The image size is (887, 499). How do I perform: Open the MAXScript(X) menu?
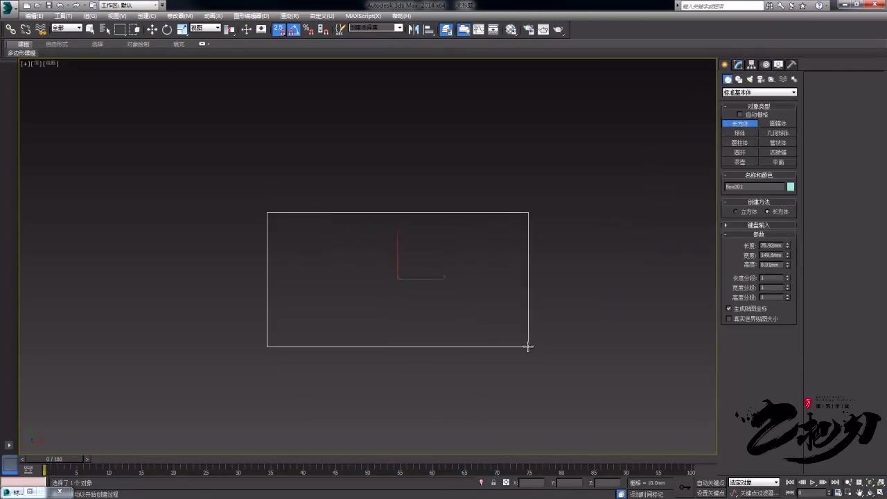pos(363,16)
